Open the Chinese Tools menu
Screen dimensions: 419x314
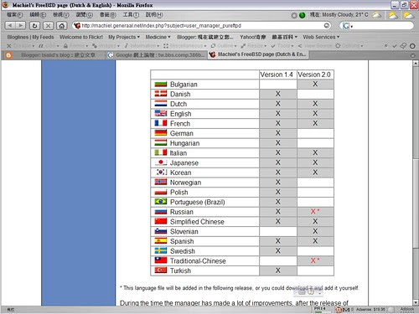point(131,15)
